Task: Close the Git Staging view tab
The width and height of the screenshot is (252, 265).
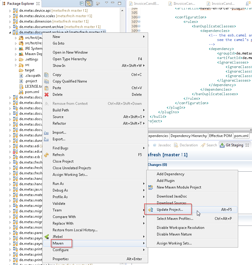Action: click(247, 145)
